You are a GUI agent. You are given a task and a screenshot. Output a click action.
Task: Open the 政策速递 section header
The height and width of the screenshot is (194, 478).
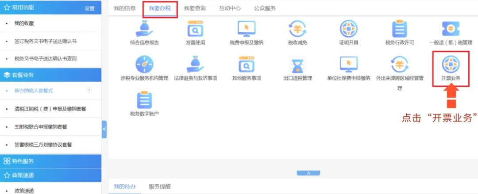pyautogui.click(x=50, y=175)
